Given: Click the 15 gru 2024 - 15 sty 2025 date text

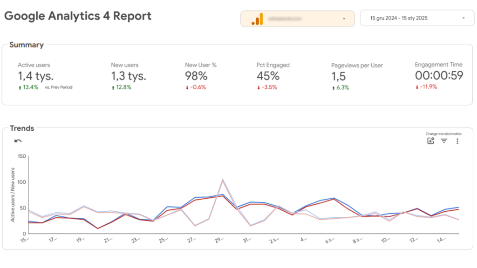Looking at the screenshot, I should point(399,18).
